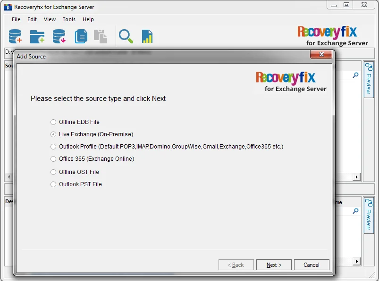Viewport: 379px width, 281px height.
Task: Click the Next > button
Action: click(274, 265)
